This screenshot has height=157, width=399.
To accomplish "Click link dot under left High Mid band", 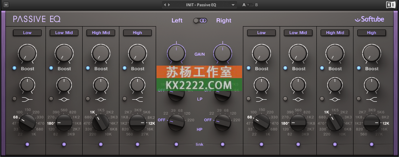I will pos(101,145).
